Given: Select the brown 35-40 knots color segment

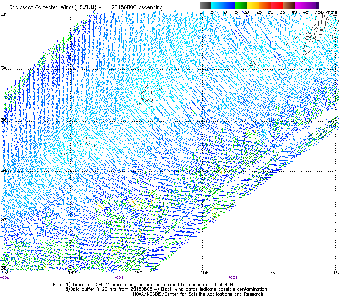Looking at the screenshot, I should 289,5.
